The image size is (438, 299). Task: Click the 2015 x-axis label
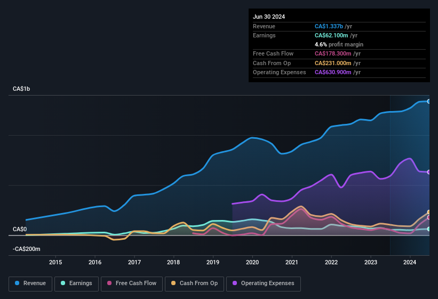click(x=55, y=262)
